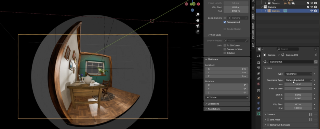Hide the Camera collection with eye icon
Image resolution: width=320 pixels, height=129 pixels.
tap(312, 7)
